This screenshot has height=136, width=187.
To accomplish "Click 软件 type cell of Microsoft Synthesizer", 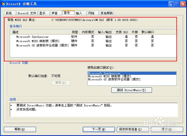I will (74, 37).
